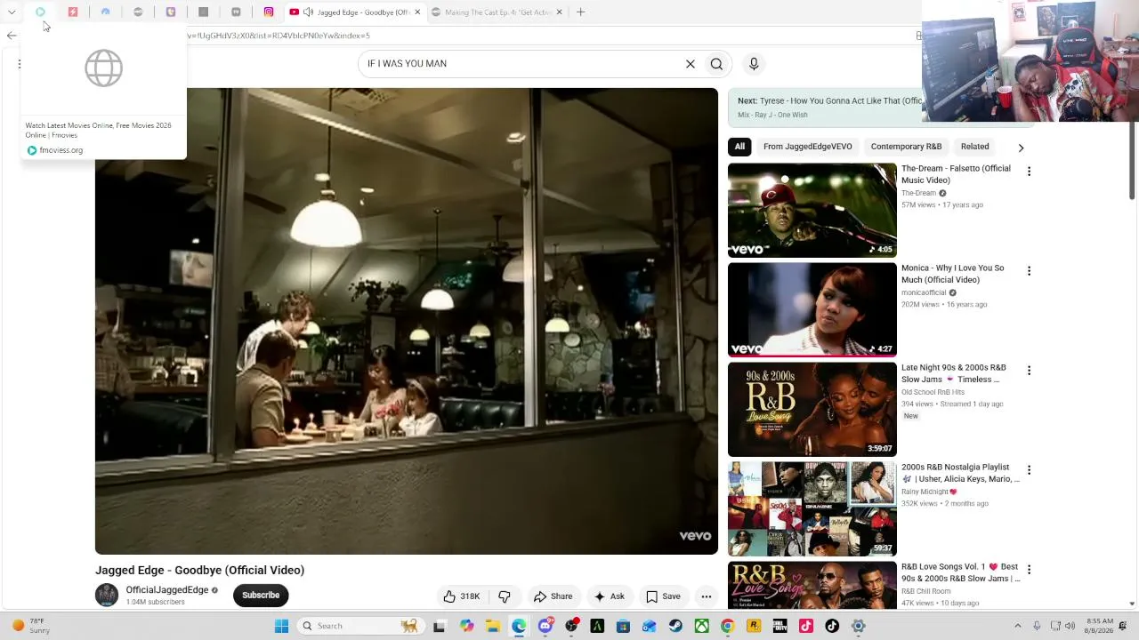Open options menu for Monica video
Image resolution: width=1139 pixels, height=640 pixels.
1029,271
